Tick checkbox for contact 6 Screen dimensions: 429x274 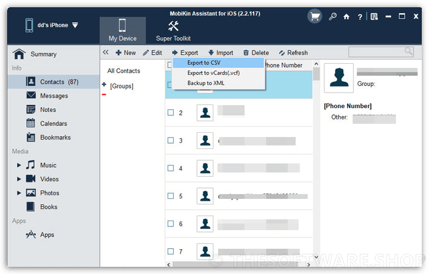(171, 224)
